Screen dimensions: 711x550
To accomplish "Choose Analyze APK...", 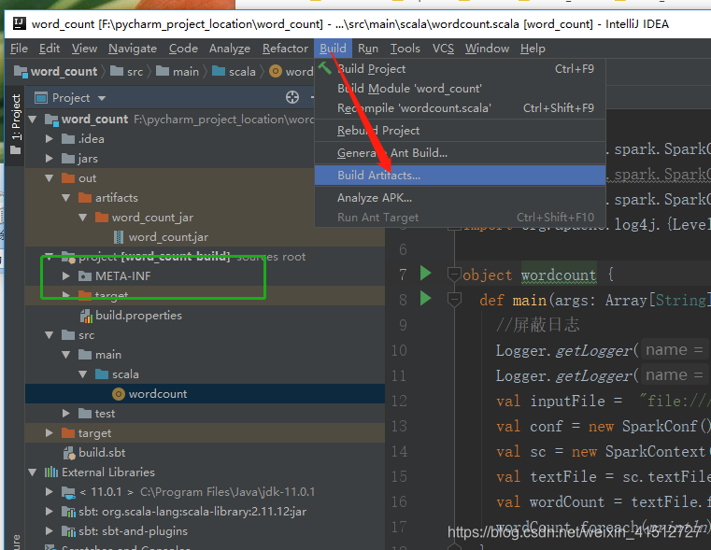I will coord(461,198).
